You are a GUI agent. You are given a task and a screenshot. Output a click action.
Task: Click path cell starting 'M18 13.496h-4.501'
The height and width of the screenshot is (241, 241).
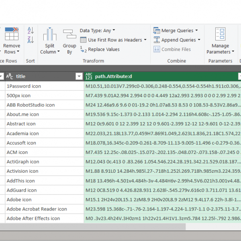point(163,181)
